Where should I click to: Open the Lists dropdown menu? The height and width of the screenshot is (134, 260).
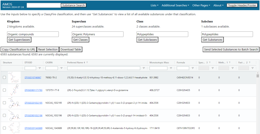pos(154,5)
